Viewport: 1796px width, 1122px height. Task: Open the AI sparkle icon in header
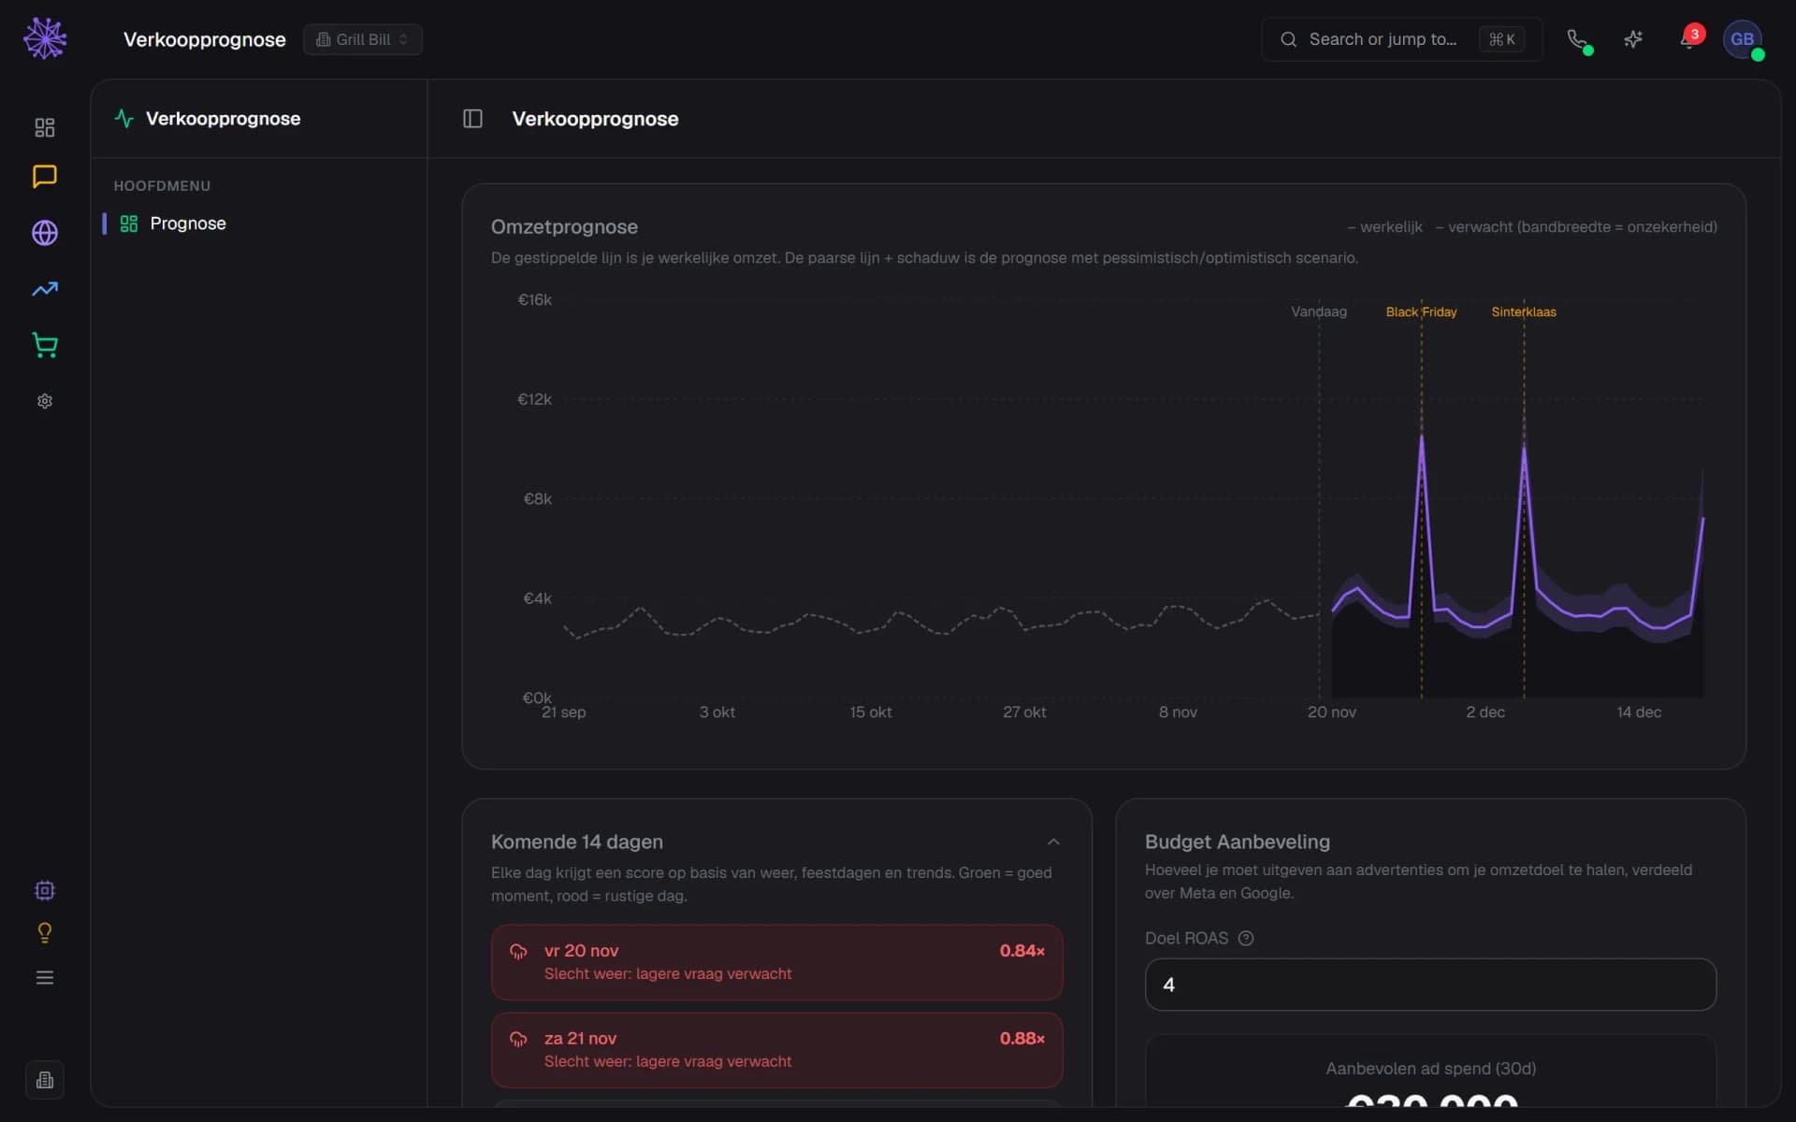1633,39
